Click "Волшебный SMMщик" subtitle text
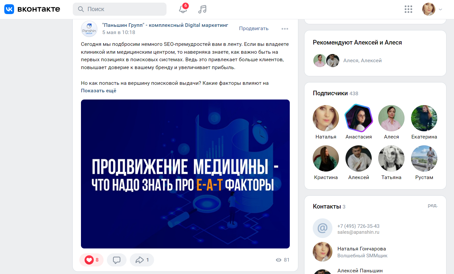Image resolution: width=454 pixels, height=274 pixels. pyautogui.click(x=363, y=256)
